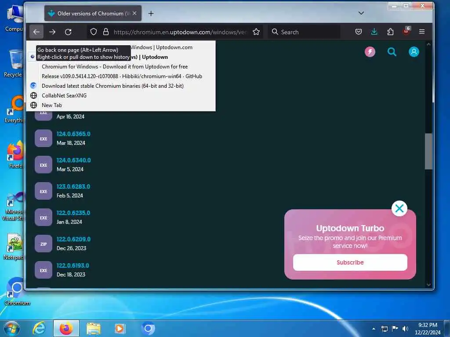This screenshot has height=337, width=450.
Task: Click the Subscribe button
Action: pos(350,262)
